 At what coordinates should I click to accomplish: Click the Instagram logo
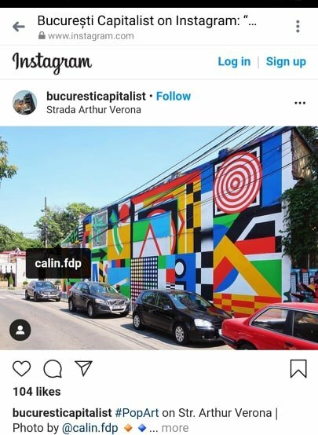[x=52, y=62]
